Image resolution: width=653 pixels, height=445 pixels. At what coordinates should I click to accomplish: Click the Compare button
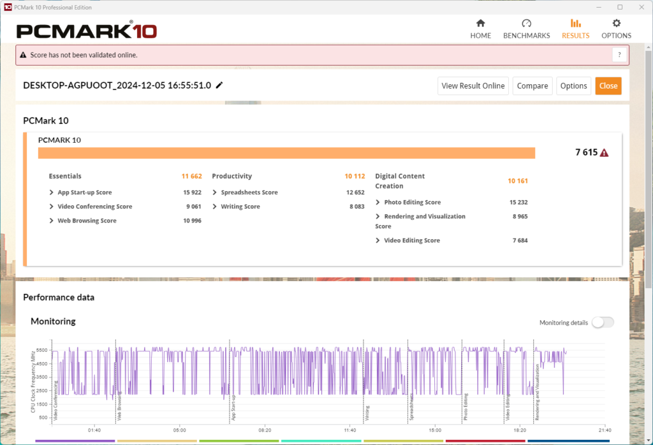tap(532, 86)
